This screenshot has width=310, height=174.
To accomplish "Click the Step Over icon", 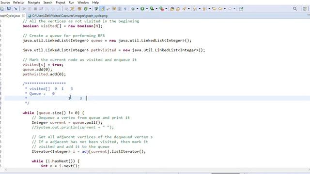I will click(x=53, y=9).
